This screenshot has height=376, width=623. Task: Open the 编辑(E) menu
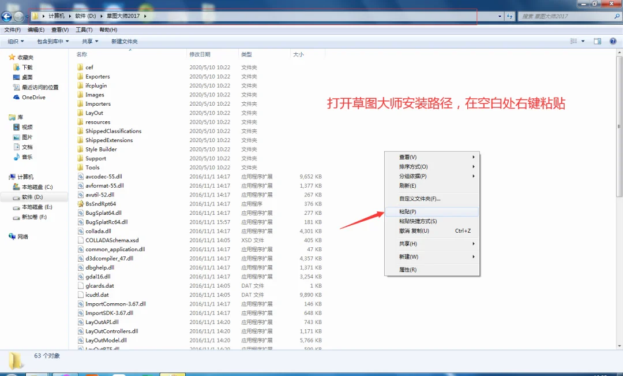point(36,30)
